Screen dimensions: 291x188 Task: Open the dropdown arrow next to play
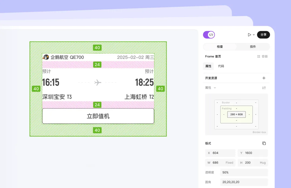(254, 35)
